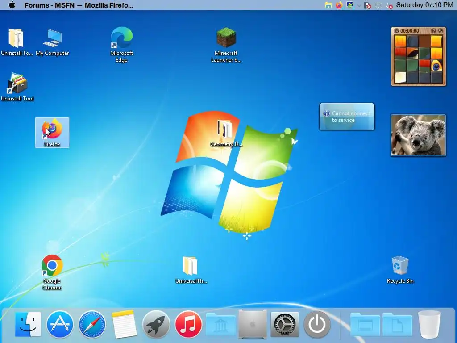Click the security shield tray icon
Viewport: 457px width, 343px height.
click(349, 5)
